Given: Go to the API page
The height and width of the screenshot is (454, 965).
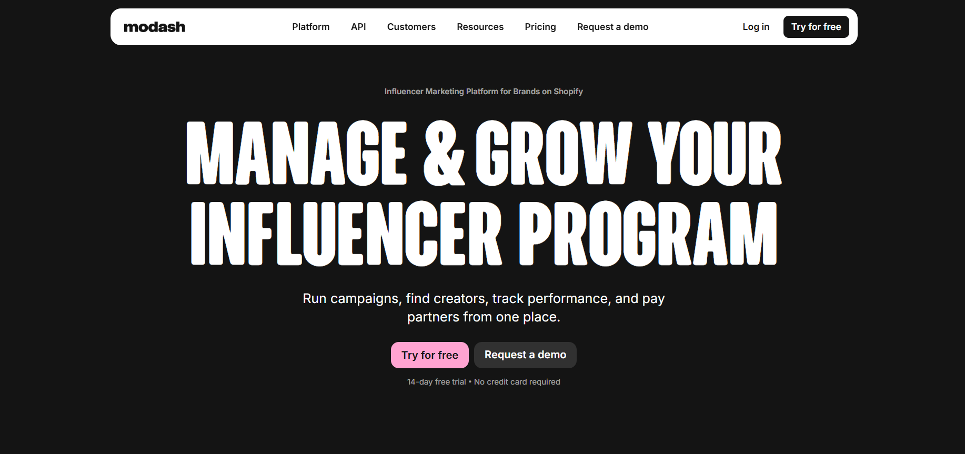Looking at the screenshot, I should click(x=358, y=27).
